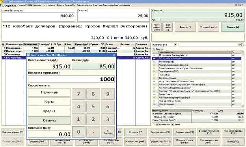246x147 pixels.
Task: Choose Наличные payment method
Action: (49, 92)
